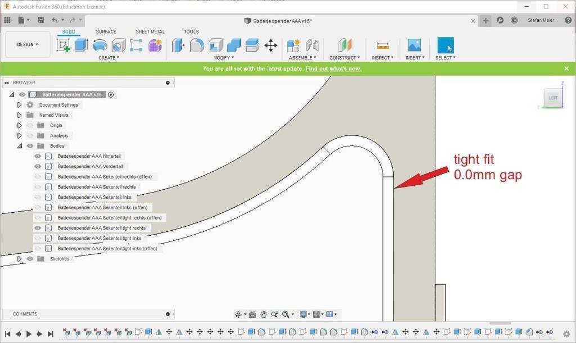This screenshot has height=343, width=576.
Task: Select the Press Pull tool
Action: point(178,45)
